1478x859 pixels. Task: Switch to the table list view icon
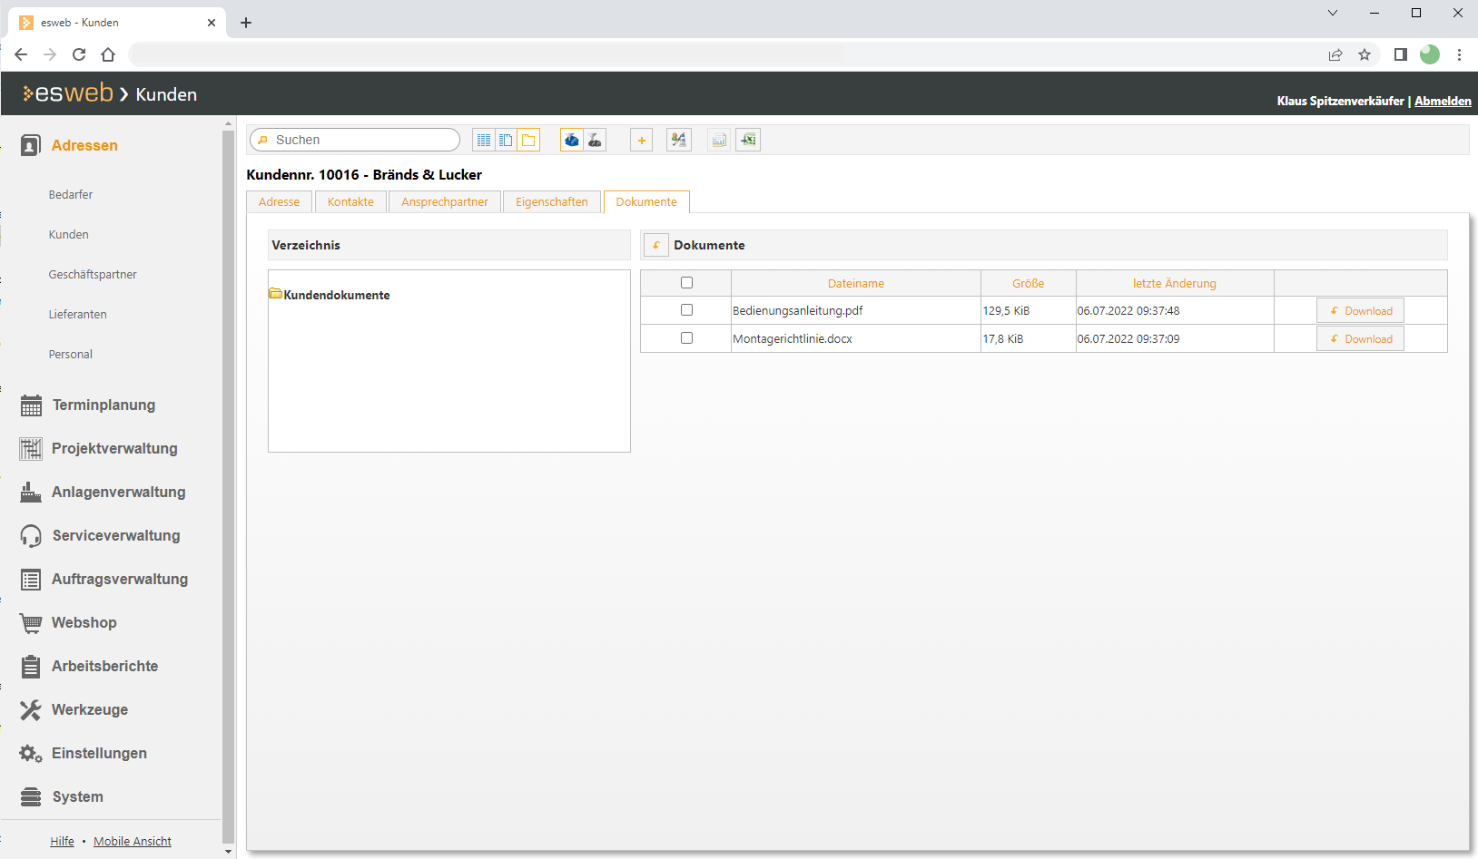(x=484, y=140)
